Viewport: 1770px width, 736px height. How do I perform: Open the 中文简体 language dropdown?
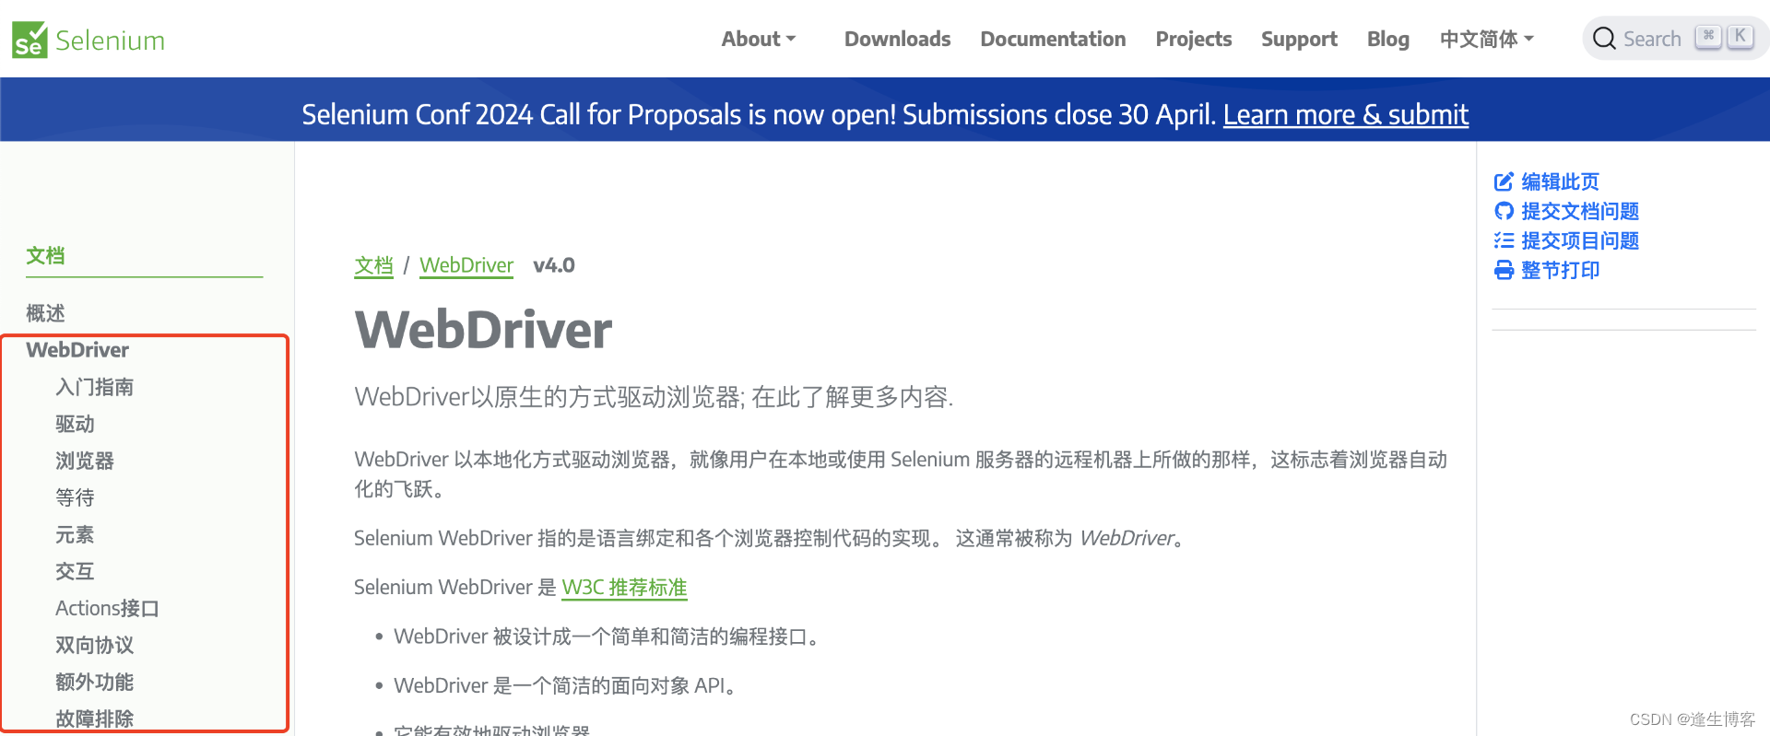[1486, 39]
